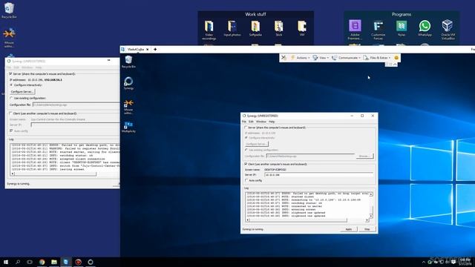Switch to Synergy in the taskbar
Screen dimensions: 475x267
pos(91,262)
